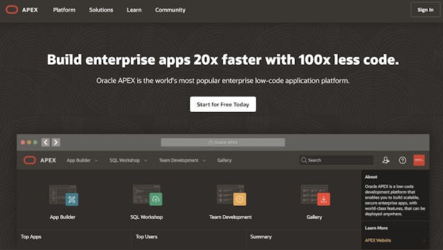Expand the Team Development dropdown chevron

(x=204, y=161)
